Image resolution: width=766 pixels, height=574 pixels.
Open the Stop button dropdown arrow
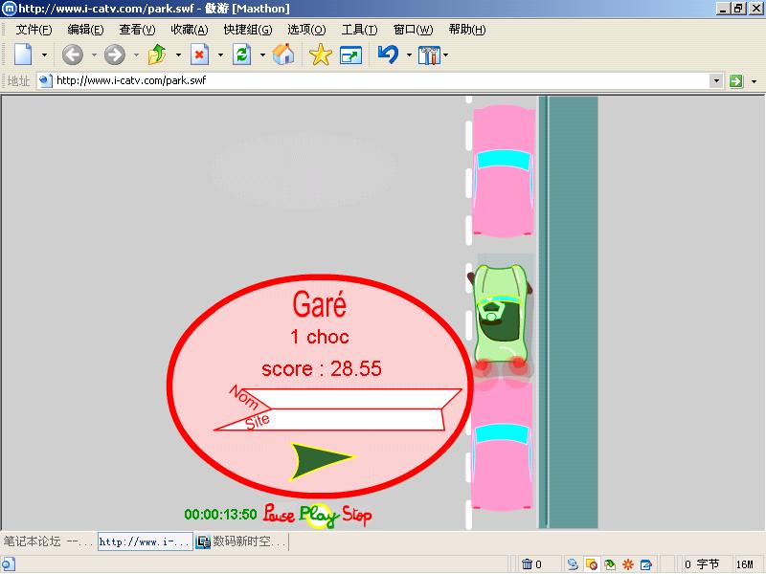point(220,55)
